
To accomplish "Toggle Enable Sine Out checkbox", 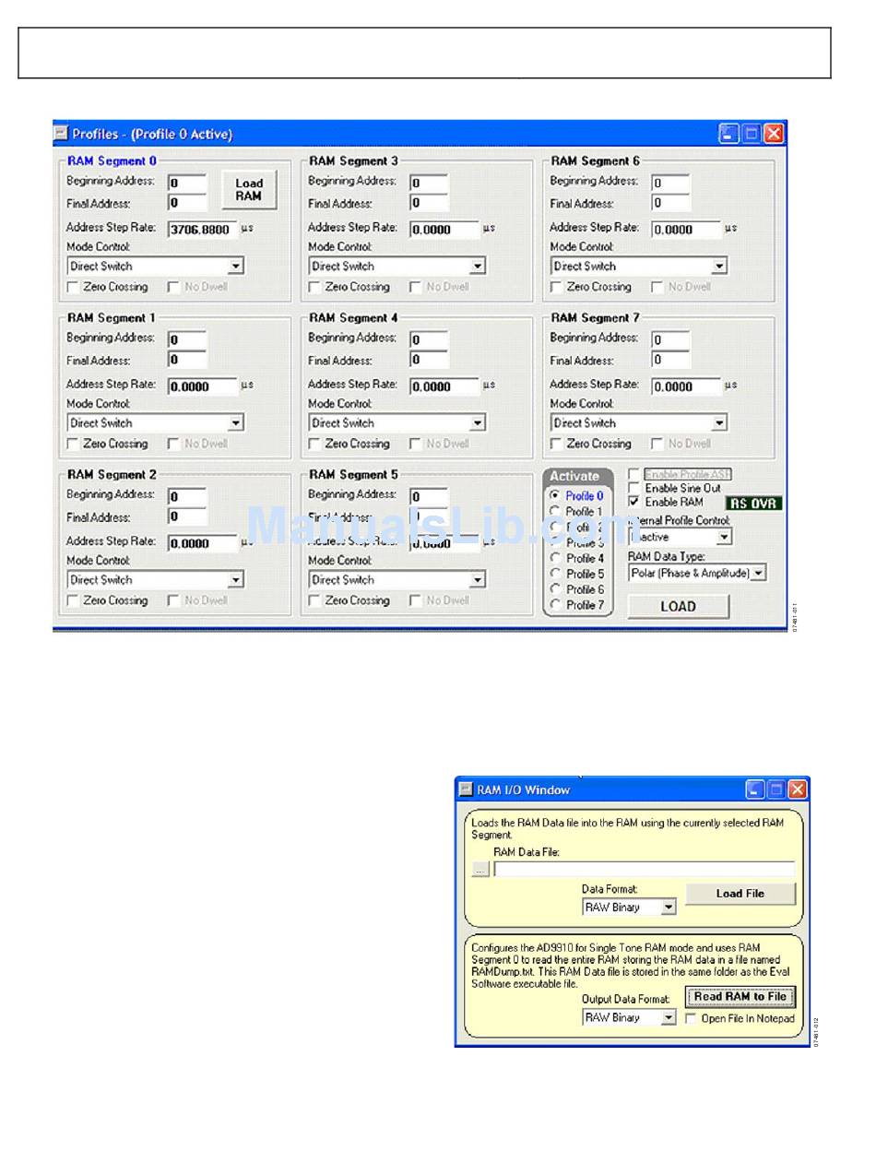I will pyautogui.click(x=633, y=488).
